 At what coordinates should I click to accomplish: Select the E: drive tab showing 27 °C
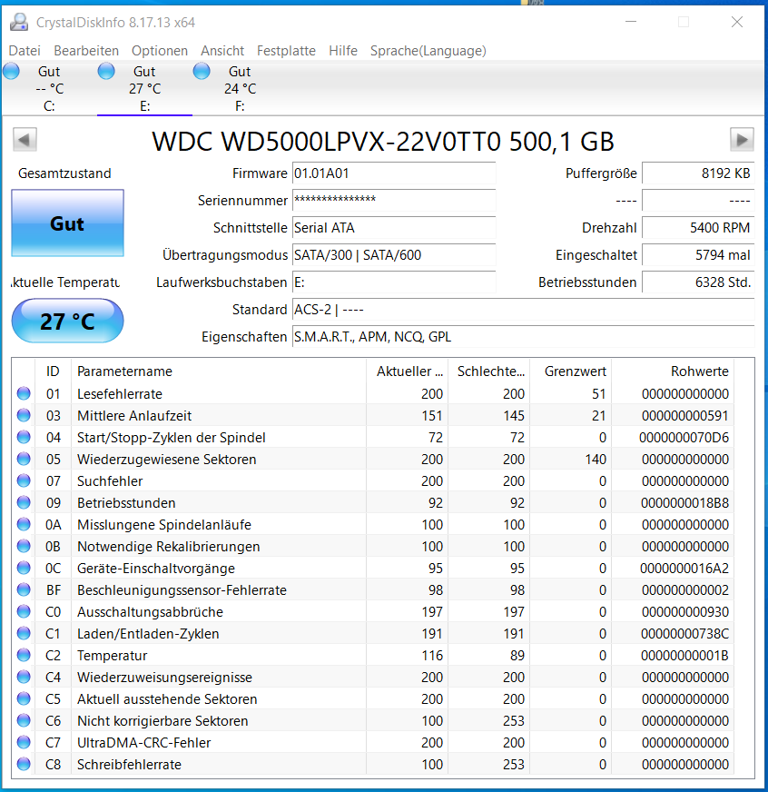tap(143, 88)
